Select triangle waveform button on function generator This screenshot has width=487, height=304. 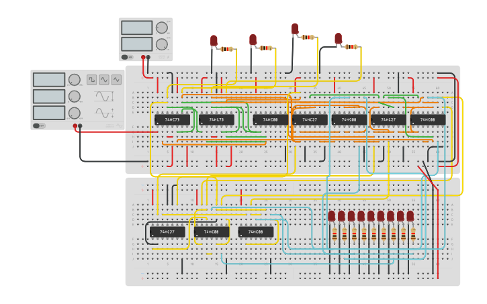[116, 80]
